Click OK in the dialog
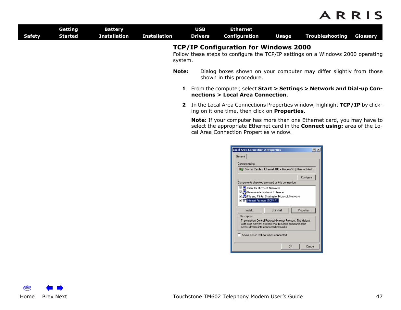The height and width of the screenshot is (310, 401). pyautogui.click(x=290, y=246)
